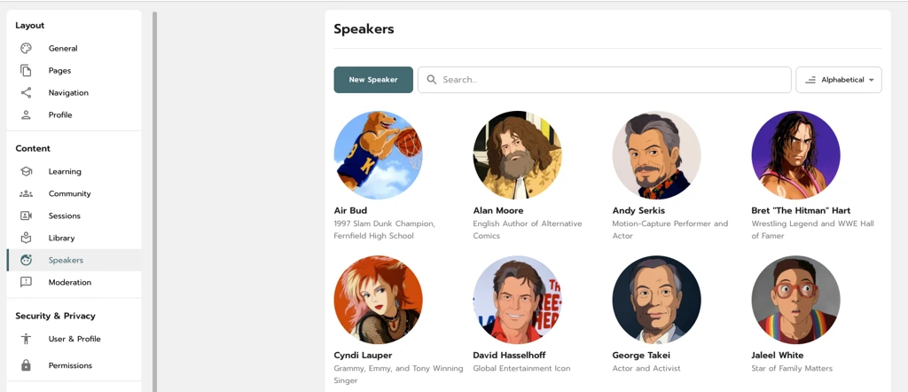Open the Learning section label
The image size is (908, 392).
[65, 171]
